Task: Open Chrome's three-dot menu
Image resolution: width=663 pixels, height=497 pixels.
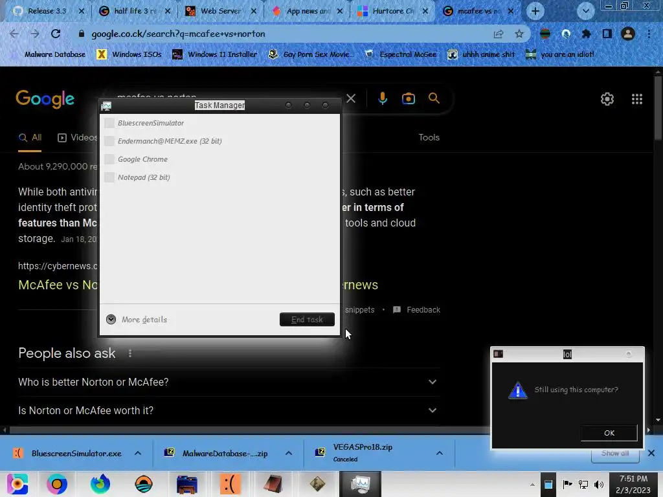Action: click(649, 34)
